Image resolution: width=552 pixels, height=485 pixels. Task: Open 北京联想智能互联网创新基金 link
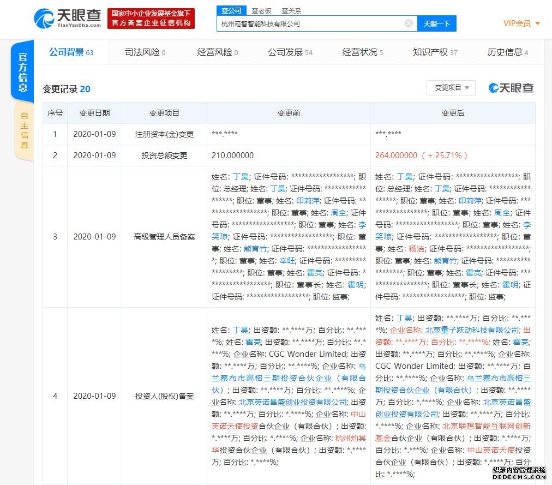(x=453, y=432)
